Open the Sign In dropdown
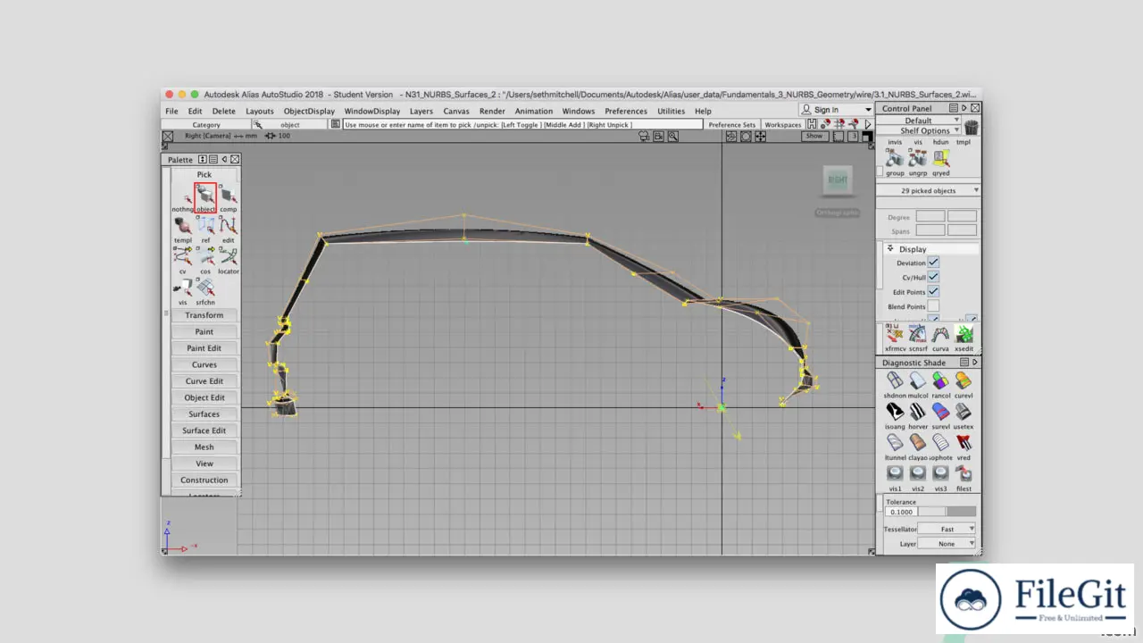 pyautogui.click(x=837, y=110)
